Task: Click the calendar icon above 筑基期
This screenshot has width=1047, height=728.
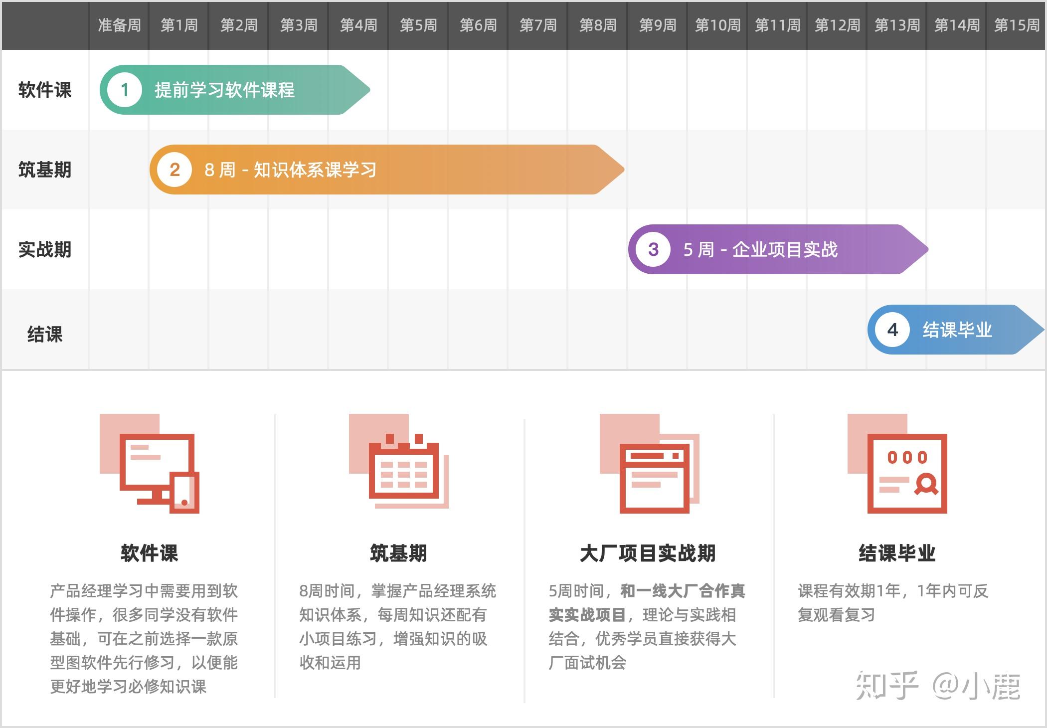Action: pos(399,461)
